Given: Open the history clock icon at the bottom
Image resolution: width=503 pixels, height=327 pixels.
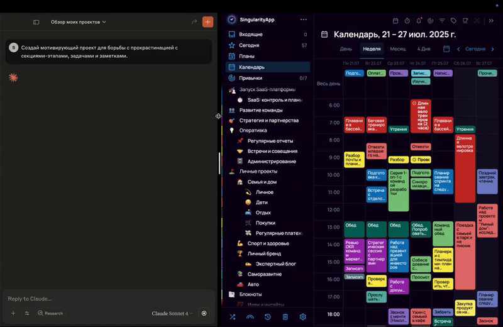Looking at the screenshot, I should pyautogui.click(x=268, y=317).
